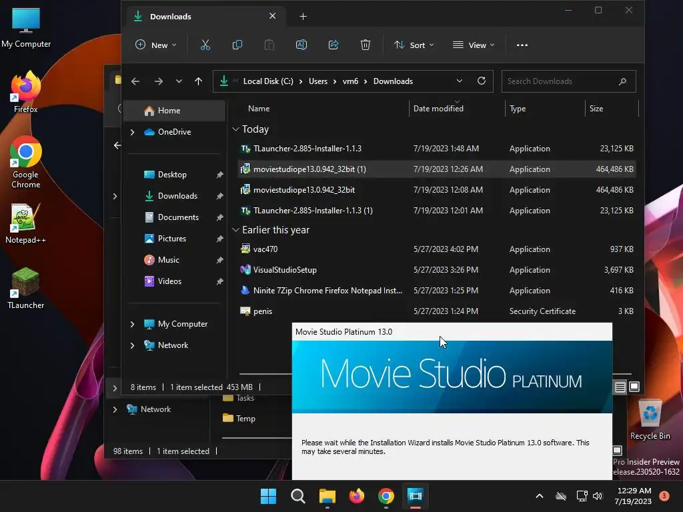Click the Copy icon in toolbar
Screen dimensions: 683x512
click(237, 45)
